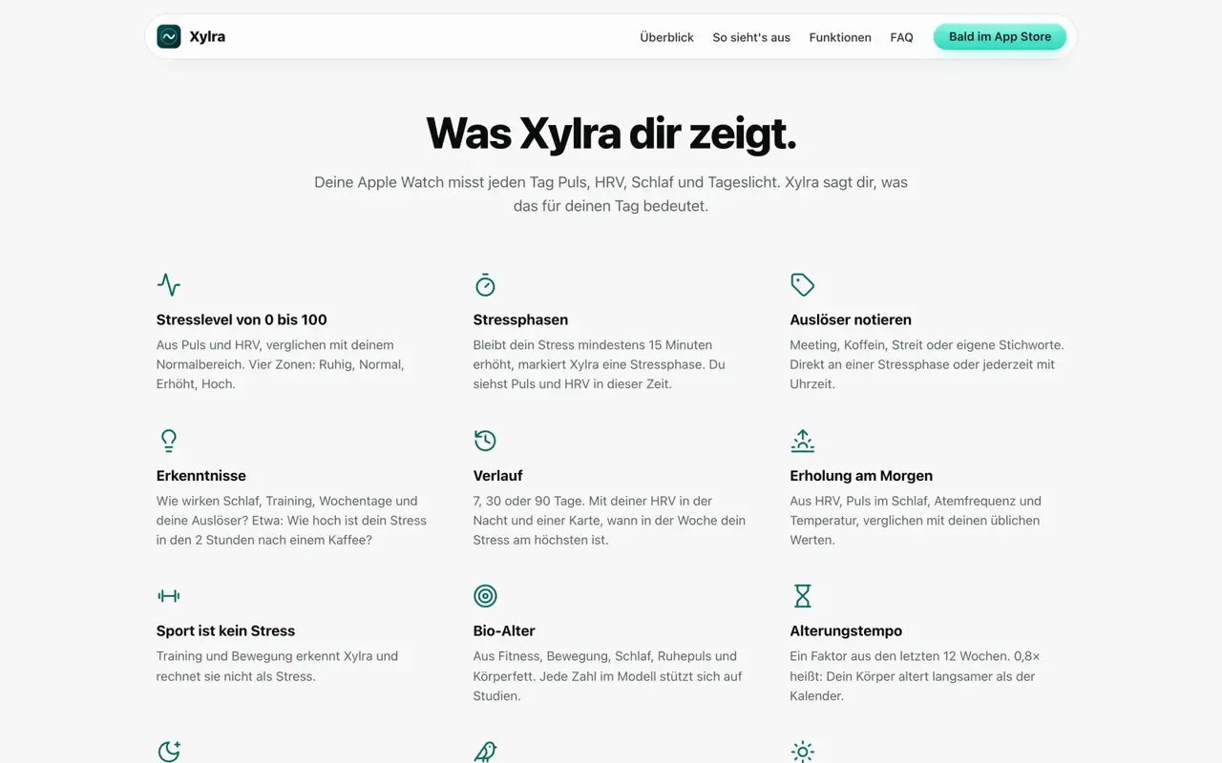Click the dumbbell icon above Sport ist kein Stress

click(x=169, y=596)
